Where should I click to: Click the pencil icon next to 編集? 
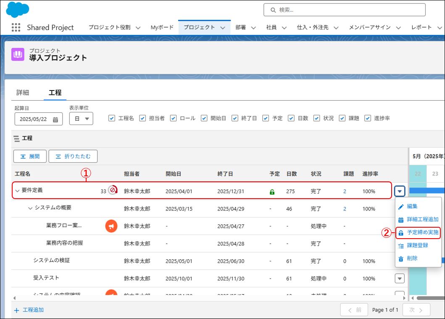tap(401, 207)
